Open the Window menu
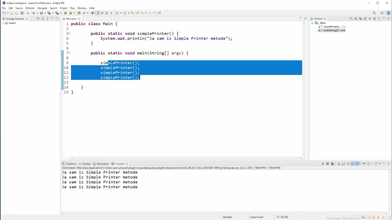The image size is (392, 220). (x=82, y=8)
